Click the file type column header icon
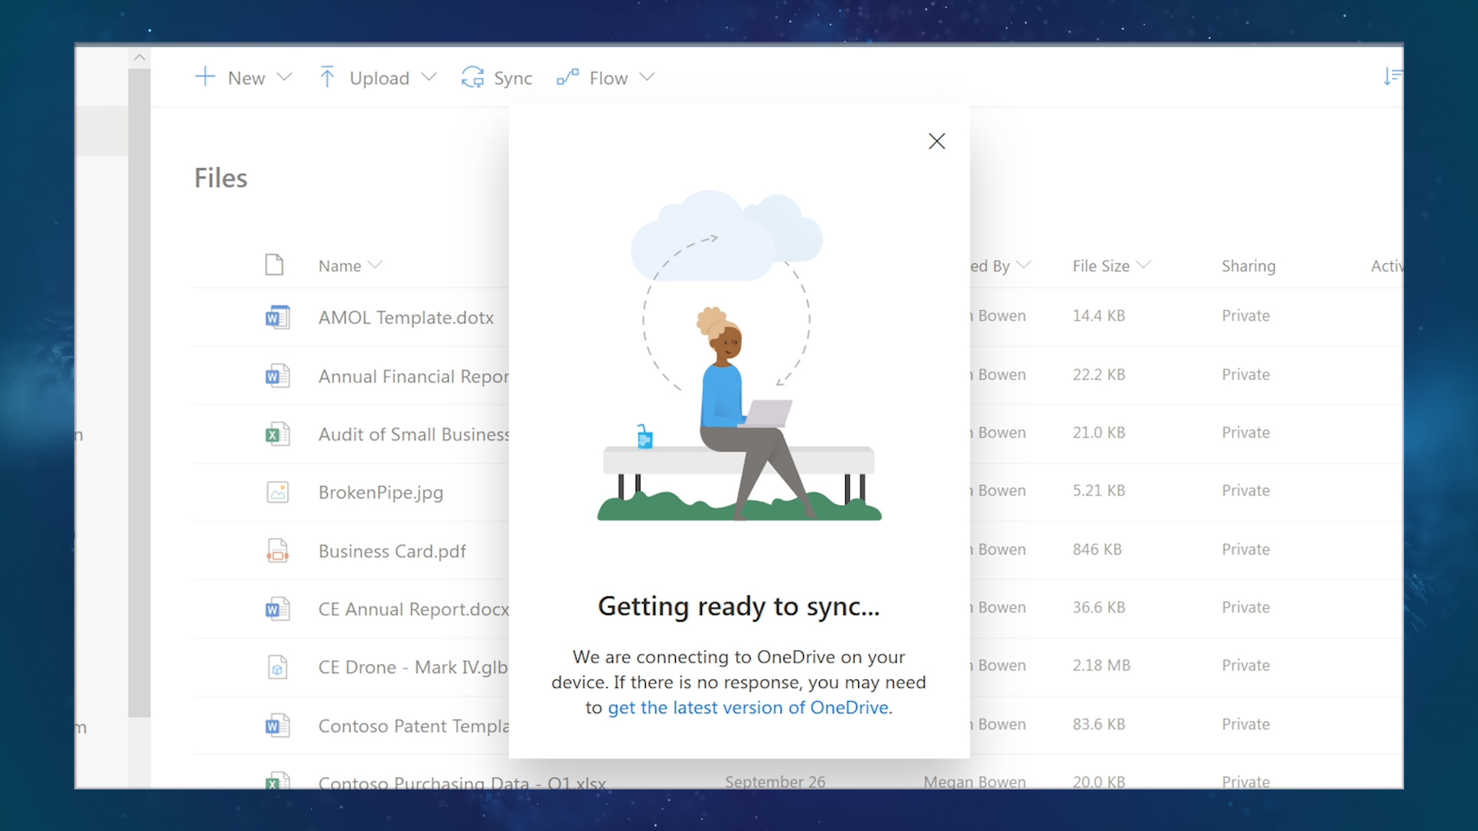This screenshot has height=831, width=1478. (274, 265)
